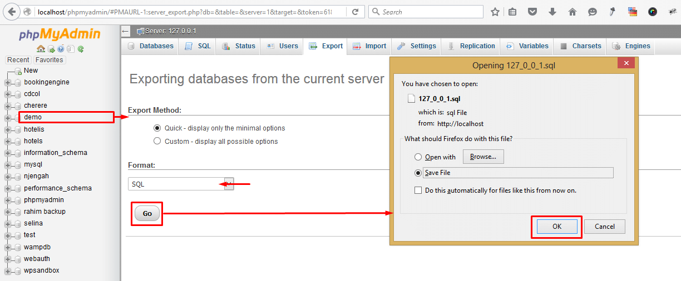Bookmark this page with the star

tap(495, 12)
